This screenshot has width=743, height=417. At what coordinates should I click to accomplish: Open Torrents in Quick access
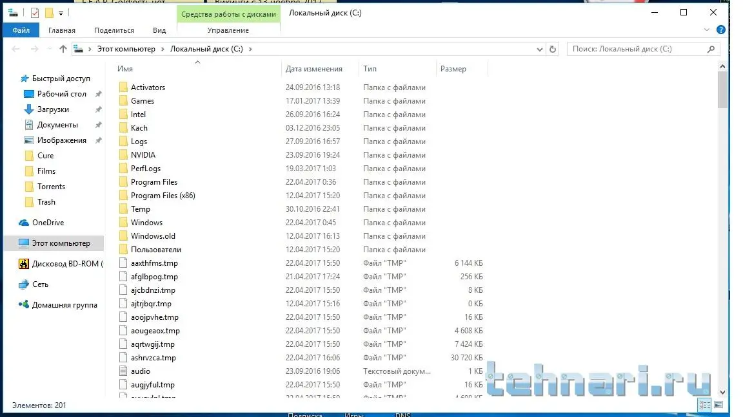click(x=51, y=187)
